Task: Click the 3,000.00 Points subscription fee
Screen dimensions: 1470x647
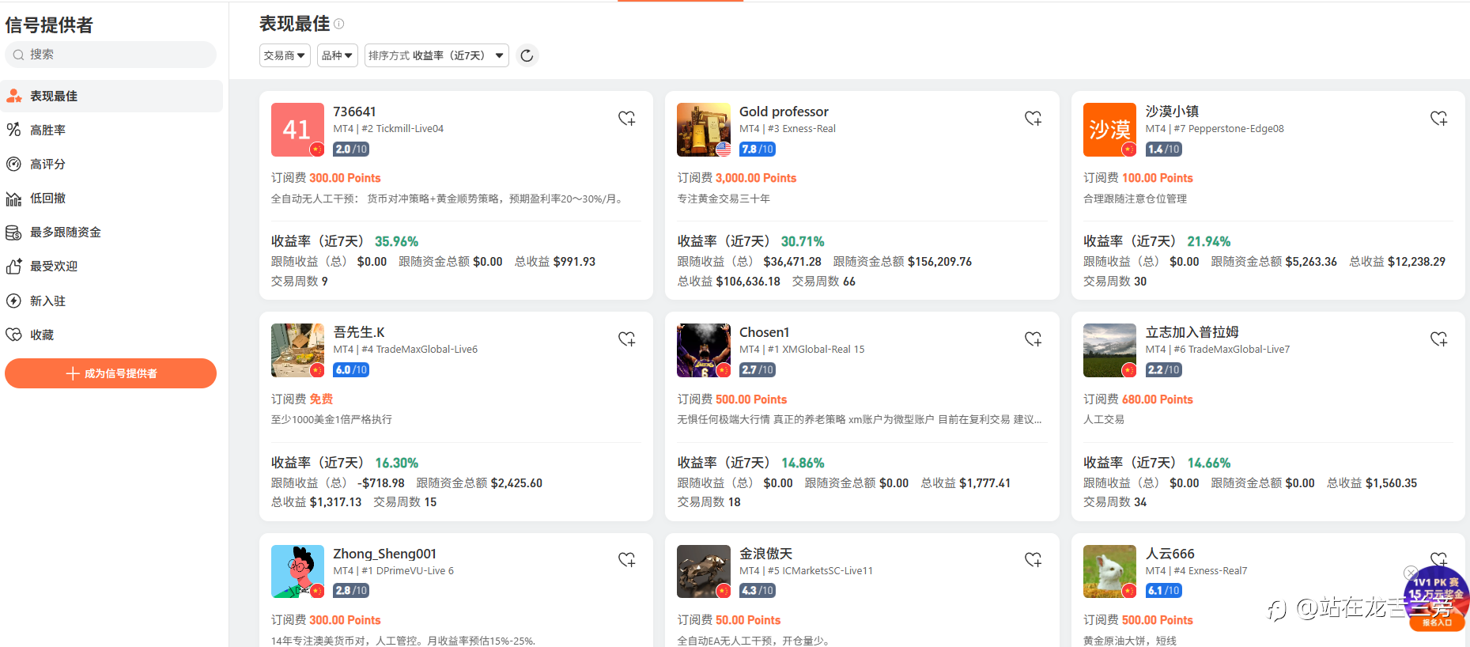Action: click(x=756, y=178)
